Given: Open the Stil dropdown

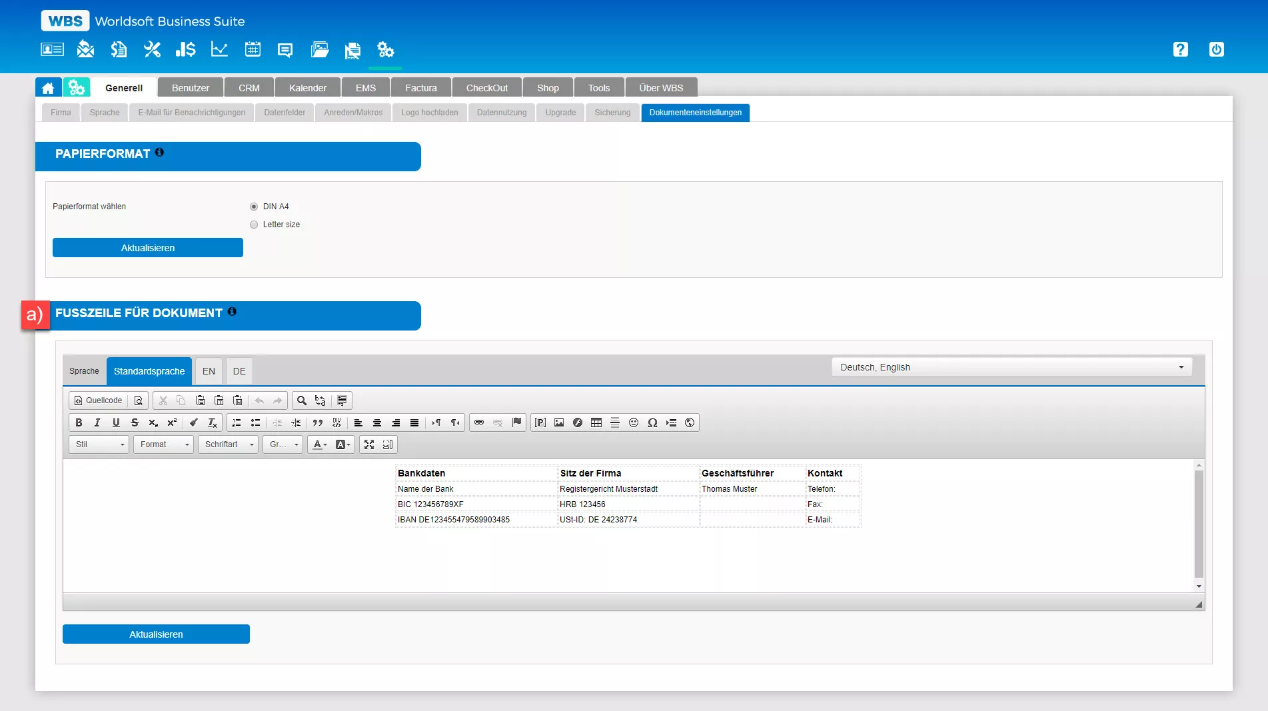Looking at the screenshot, I should pyautogui.click(x=99, y=444).
